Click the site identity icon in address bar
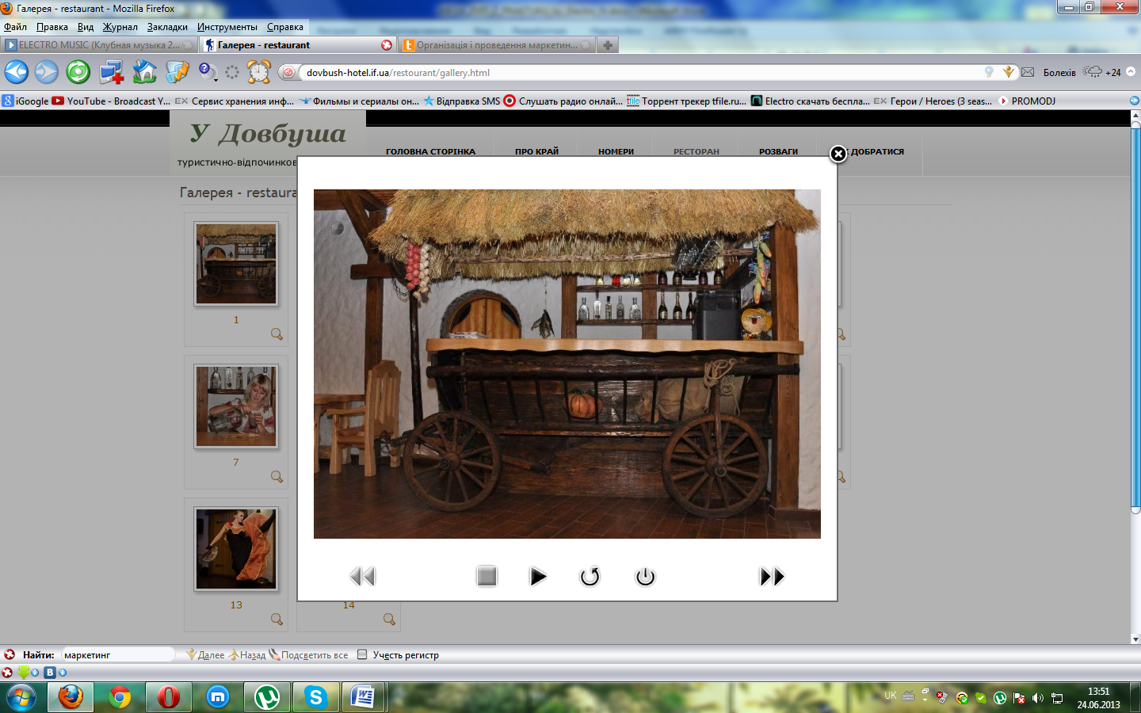The width and height of the screenshot is (1141, 713). point(289,72)
